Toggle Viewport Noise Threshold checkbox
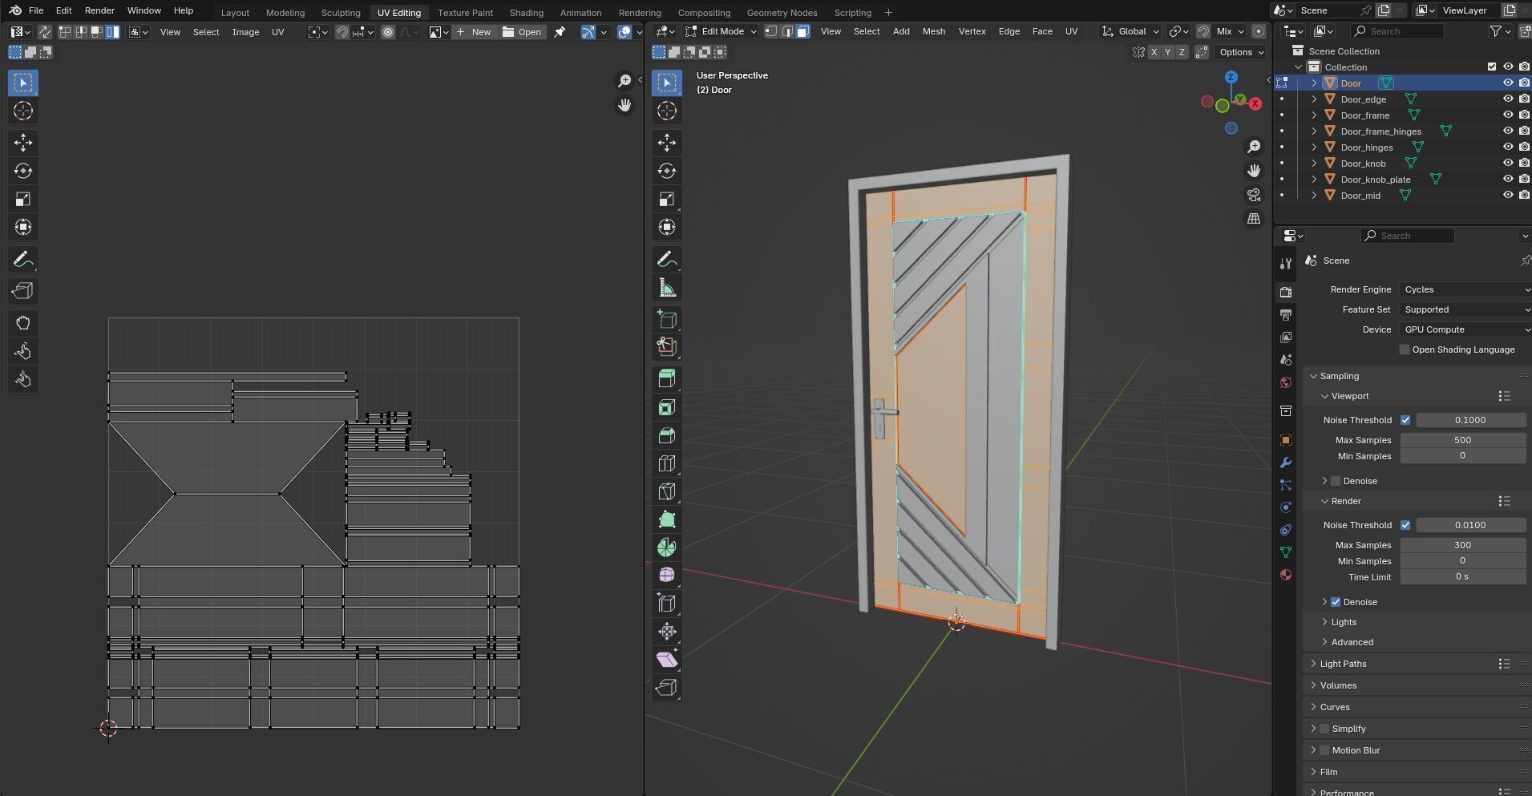1532x796 pixels. click(1405, 420)
